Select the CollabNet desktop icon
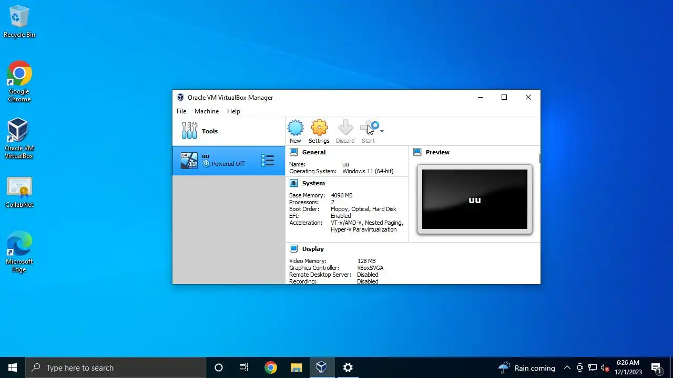The image size is (673, 378). coord(19,193)
